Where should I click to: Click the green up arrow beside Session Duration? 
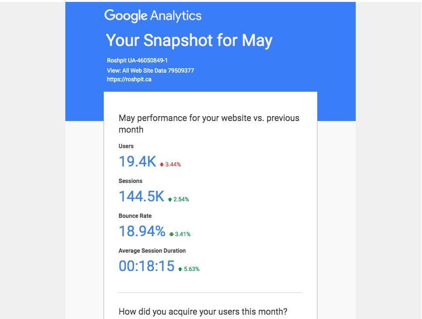(x=180, y=269)
